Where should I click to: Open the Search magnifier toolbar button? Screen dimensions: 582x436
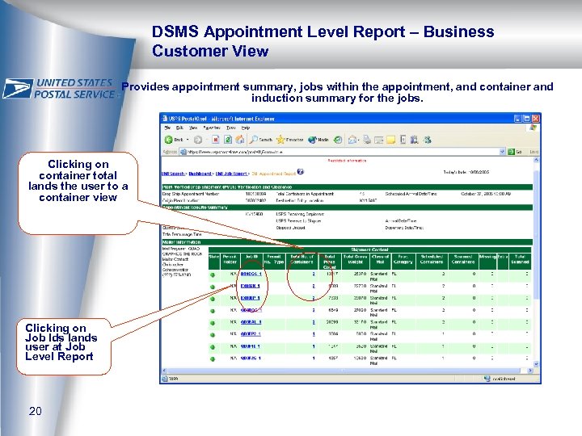pos(261,140)
